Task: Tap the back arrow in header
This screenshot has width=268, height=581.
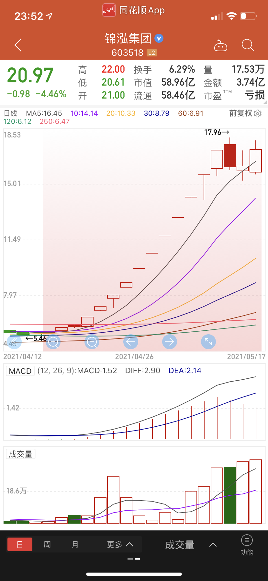Action: click(x=18, y=45)
